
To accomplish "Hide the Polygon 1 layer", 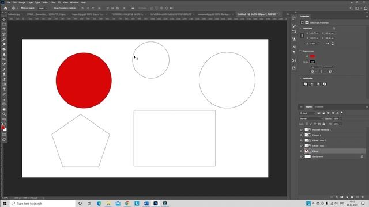I will pyautogui.click(x=301, y=135).
